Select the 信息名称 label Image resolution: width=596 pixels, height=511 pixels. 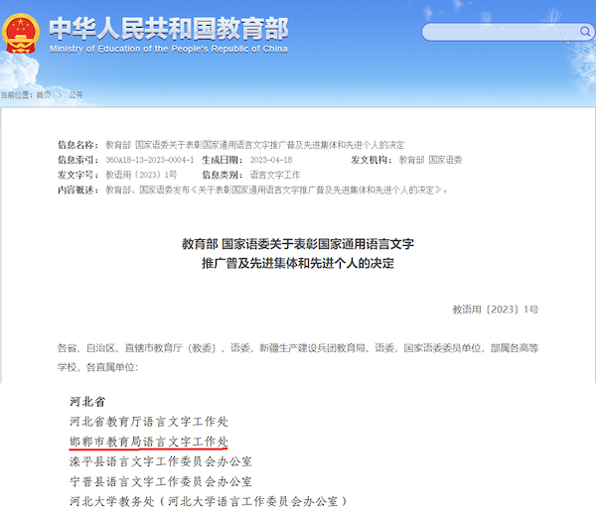pyautogui.click(x=77, y=145)
